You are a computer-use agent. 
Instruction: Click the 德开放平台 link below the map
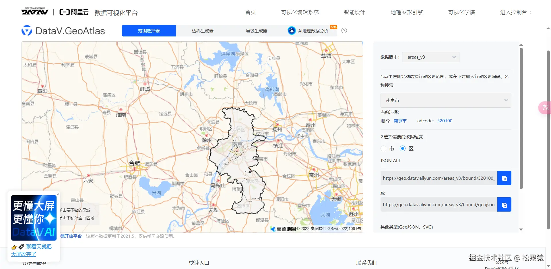[x=71, y=236]
